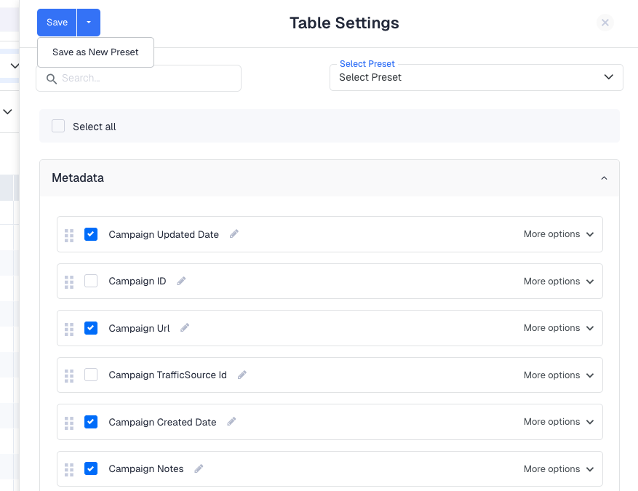
Task: Click the pencil icon beside Campaign Notes
Action: [x=199, y=468]
